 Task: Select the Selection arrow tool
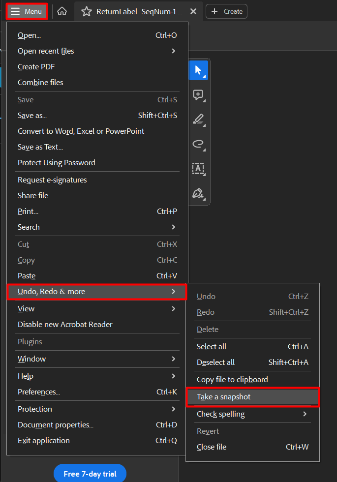[x=198, y=70]
